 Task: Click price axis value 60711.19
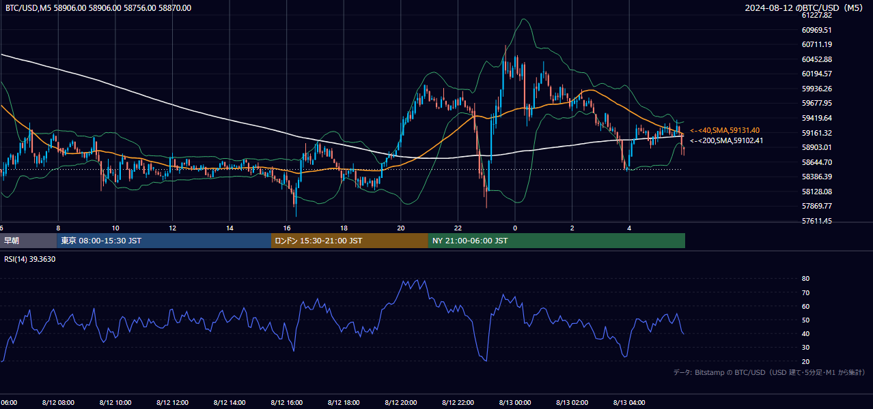click(x=816, y=44)
